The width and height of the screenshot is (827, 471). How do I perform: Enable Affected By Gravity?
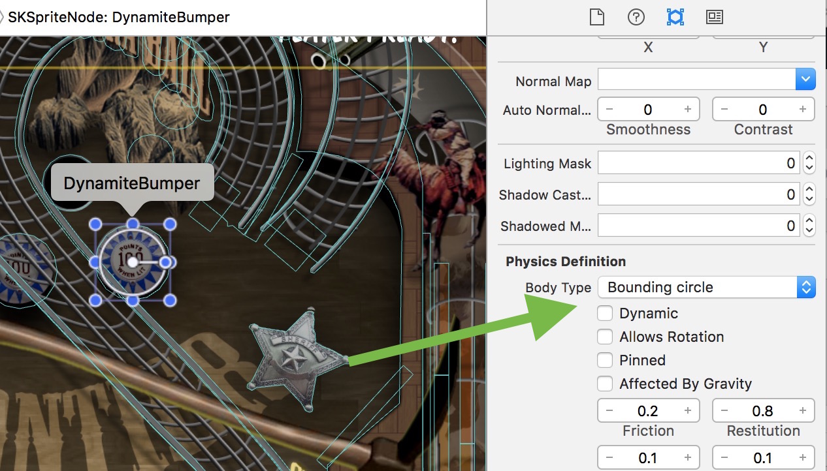point(605,384)
